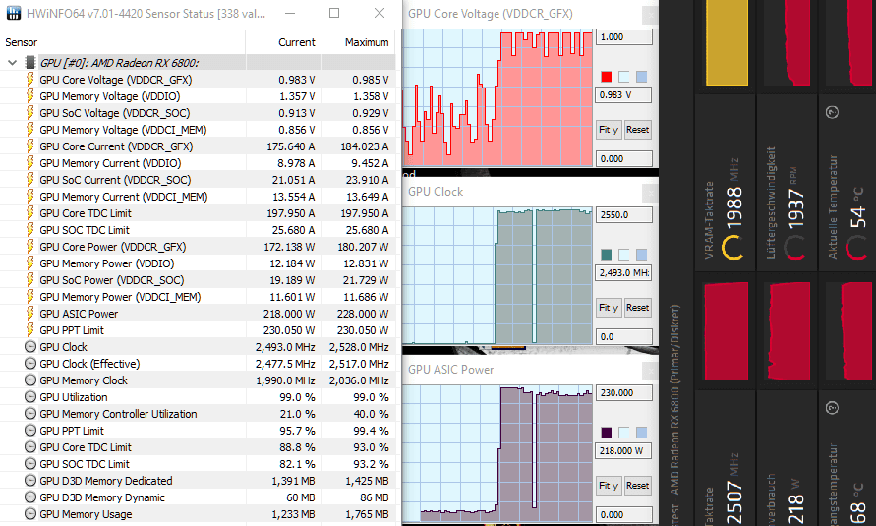This screenshot has width=876, height=526.
Task: Reset the GPU Clock graph
Action: tap(637, 308)
